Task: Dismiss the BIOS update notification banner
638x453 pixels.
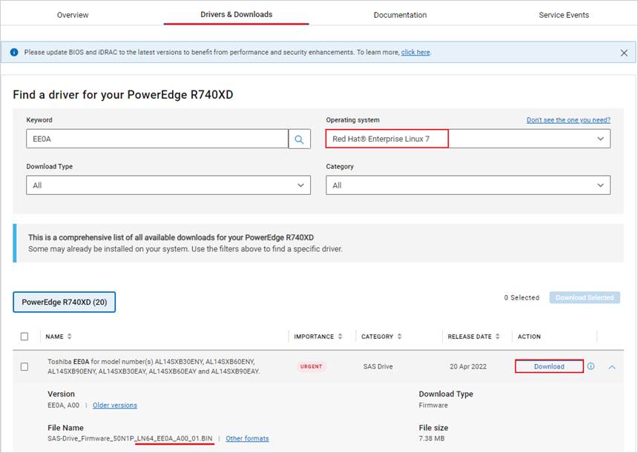Action: tap(625, 53)
